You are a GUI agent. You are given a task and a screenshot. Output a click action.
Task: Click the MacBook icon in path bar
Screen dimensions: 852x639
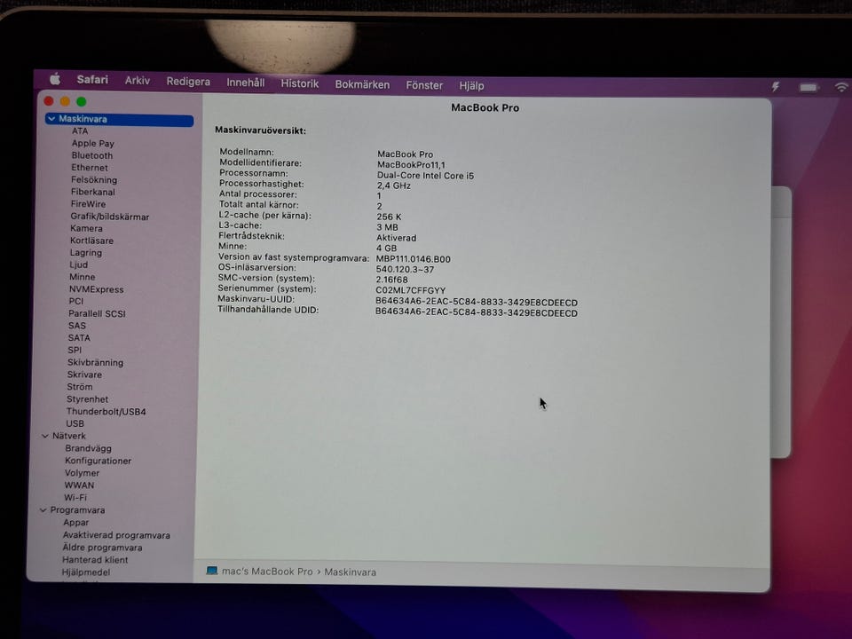[212, 572]
